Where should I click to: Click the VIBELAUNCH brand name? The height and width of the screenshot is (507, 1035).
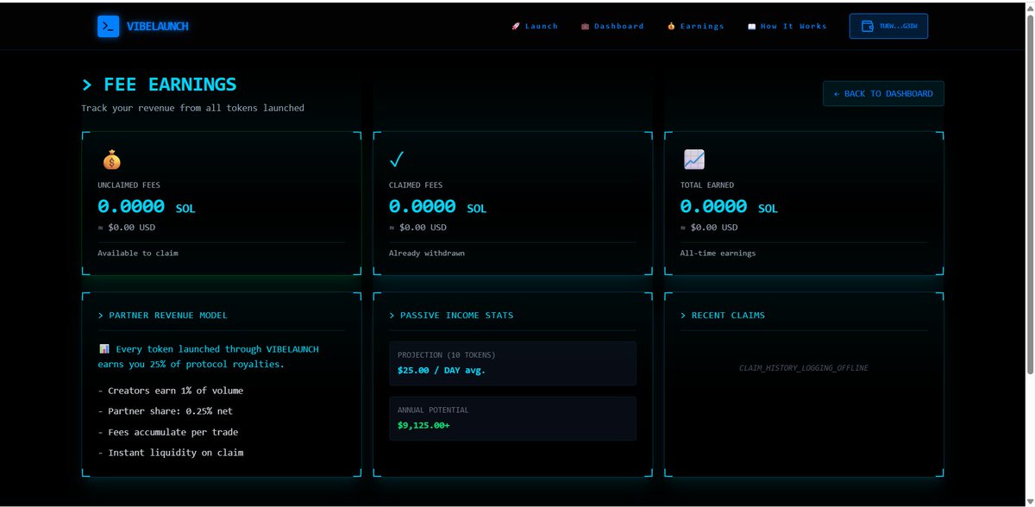coord(157,26)
